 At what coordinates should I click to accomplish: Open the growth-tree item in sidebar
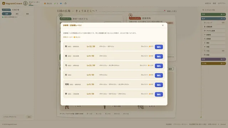[214, 39]
